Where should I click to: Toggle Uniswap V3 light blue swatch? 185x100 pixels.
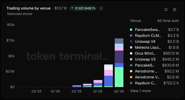tap(131, 59)
